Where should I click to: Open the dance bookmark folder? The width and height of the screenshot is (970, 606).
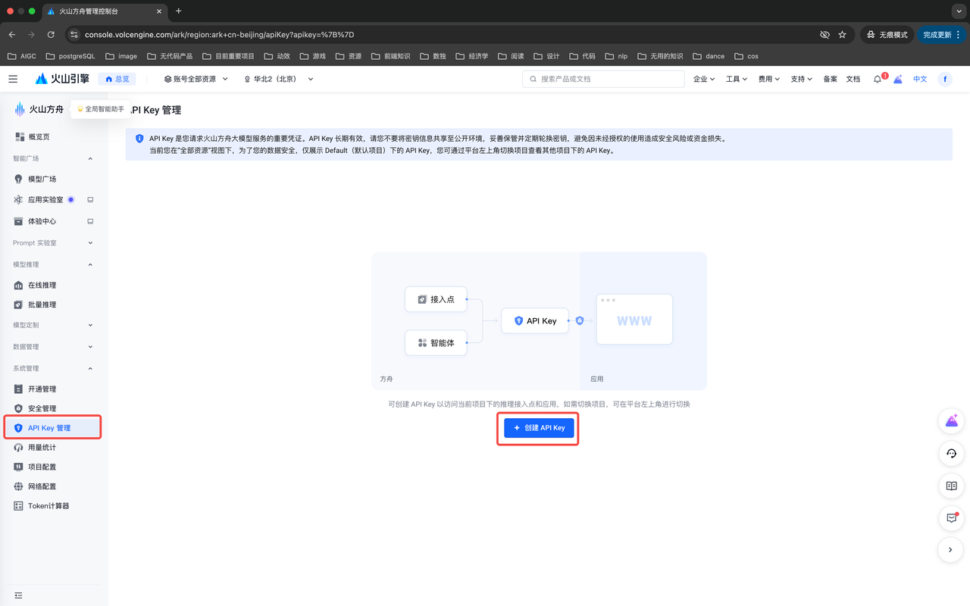click(x=709, y=56)
